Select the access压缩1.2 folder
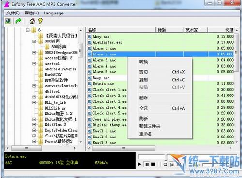Image resolution: width=242 pixels, height=178 pixels. pos(59,58)
